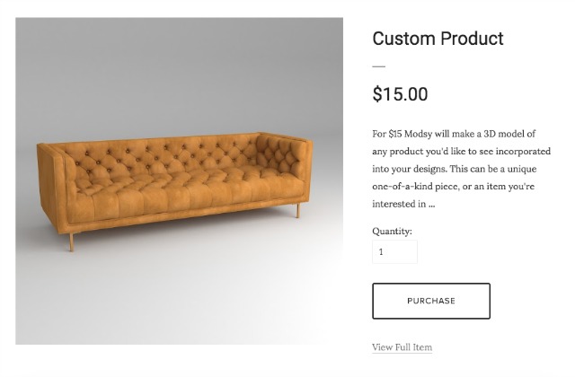Click the sofa's right leg in image
This screenshot has width=575, height=377.
[x=298, y=211]
